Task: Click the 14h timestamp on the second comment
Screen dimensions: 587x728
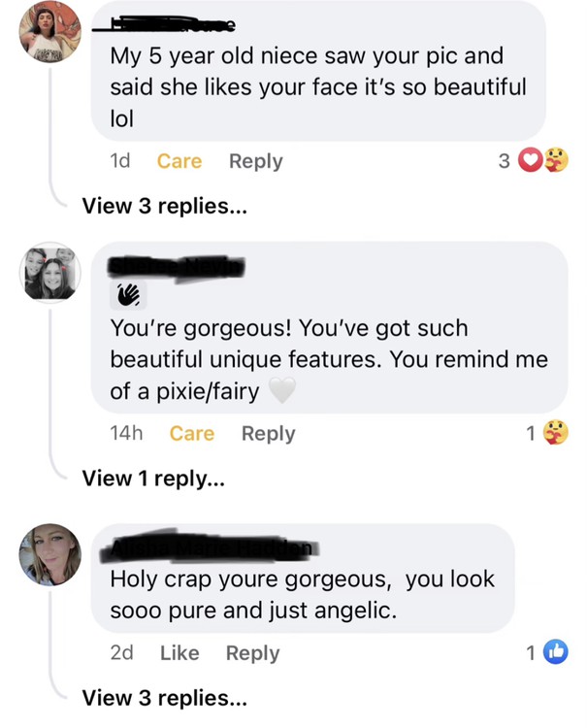Action: 127,434
